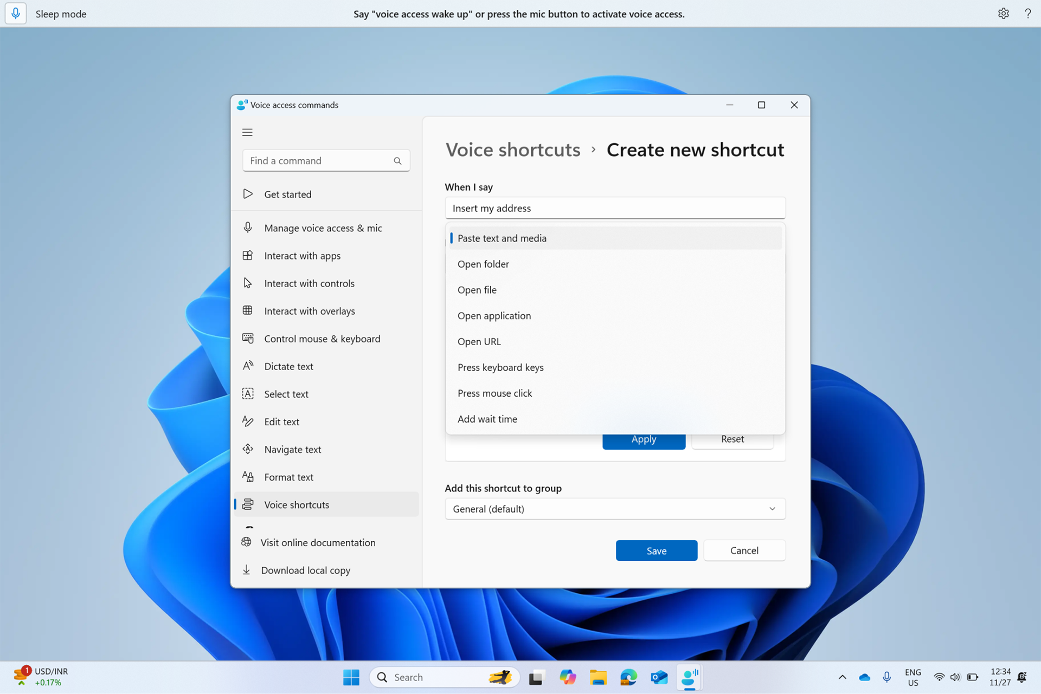Toggle the hamburger menu in sidebar
Screen dimensions: 1041x694
[247, 132]
